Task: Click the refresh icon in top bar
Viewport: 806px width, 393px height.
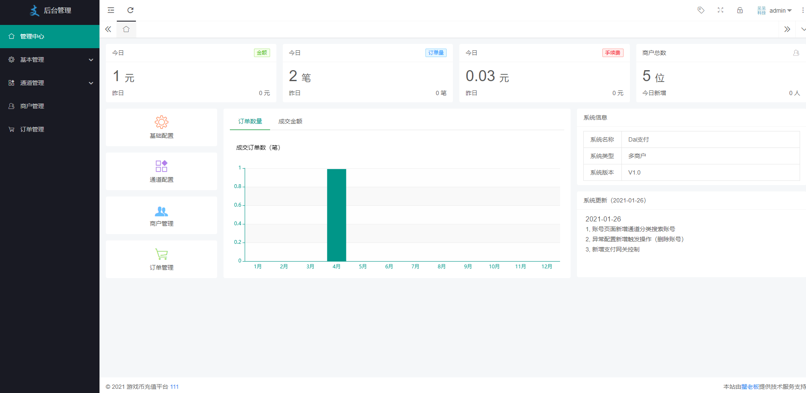Action: [130, 10]
